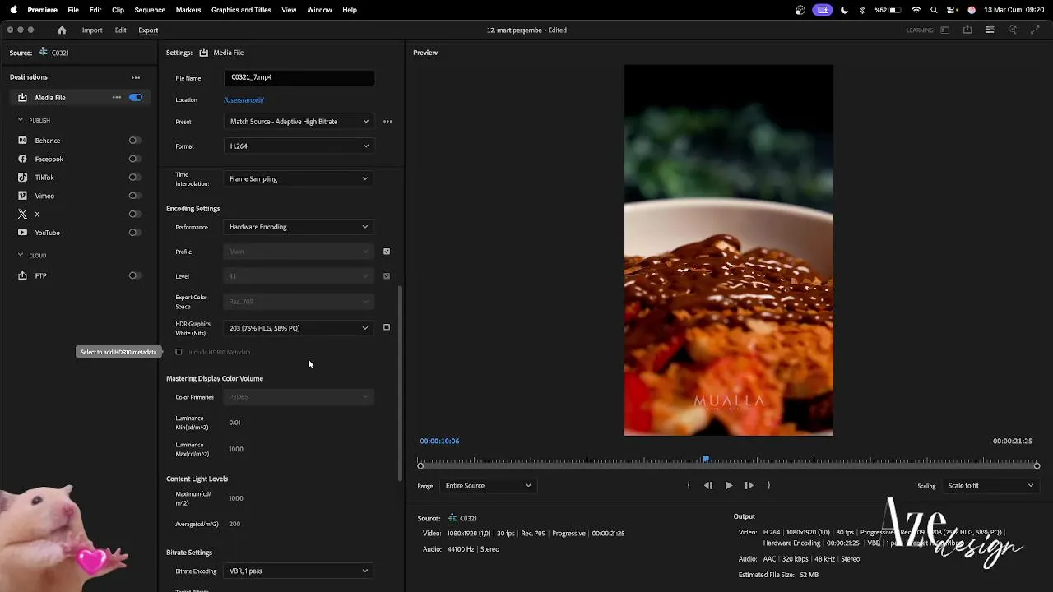Open macOS Control Center icon

952,10
